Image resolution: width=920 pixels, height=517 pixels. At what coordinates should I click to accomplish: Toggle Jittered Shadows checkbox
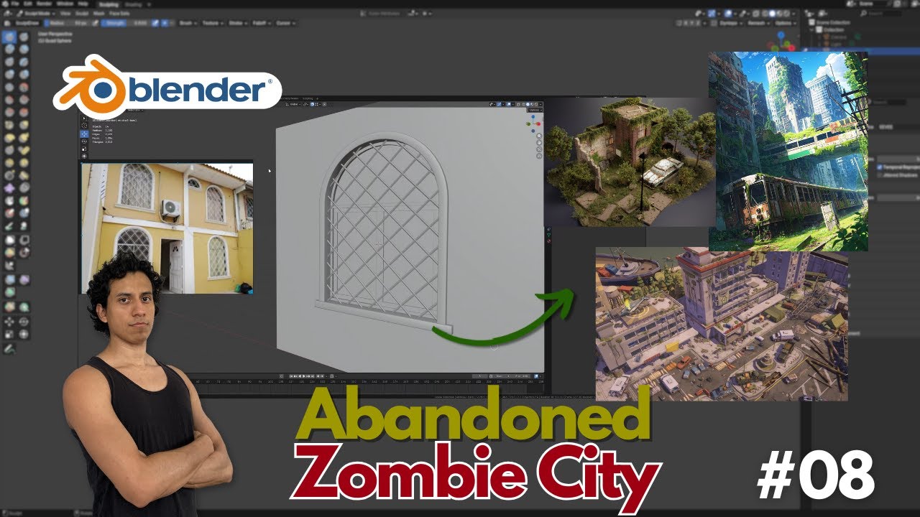pos(880,174)
